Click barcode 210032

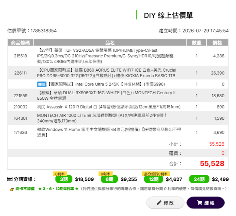pyautogui.click(x=21, y=107)
